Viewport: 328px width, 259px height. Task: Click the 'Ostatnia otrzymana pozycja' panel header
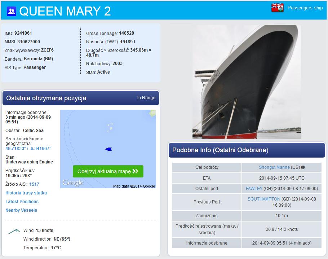point(81,98)
